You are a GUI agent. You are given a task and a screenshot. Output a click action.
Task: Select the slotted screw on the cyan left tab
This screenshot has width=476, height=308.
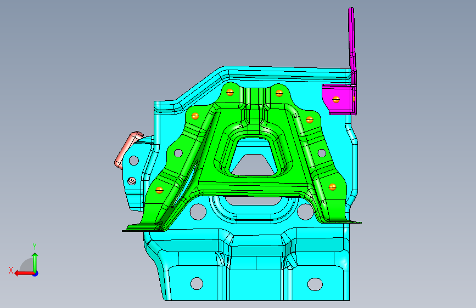coord(132,181)
